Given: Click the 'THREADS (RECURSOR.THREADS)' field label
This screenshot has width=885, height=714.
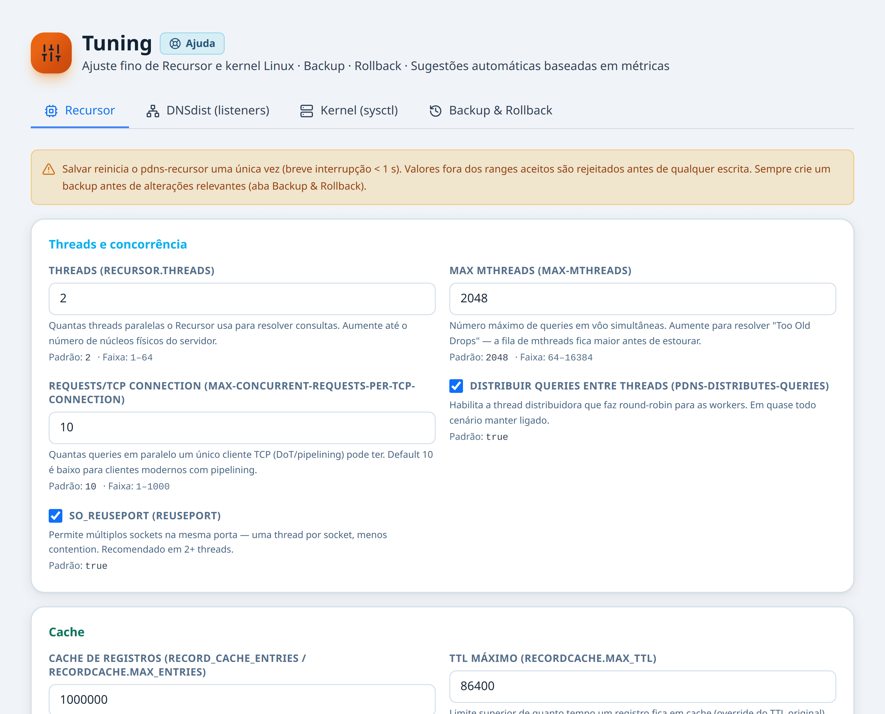Looking at the screenshot, I should coord(132,271).
